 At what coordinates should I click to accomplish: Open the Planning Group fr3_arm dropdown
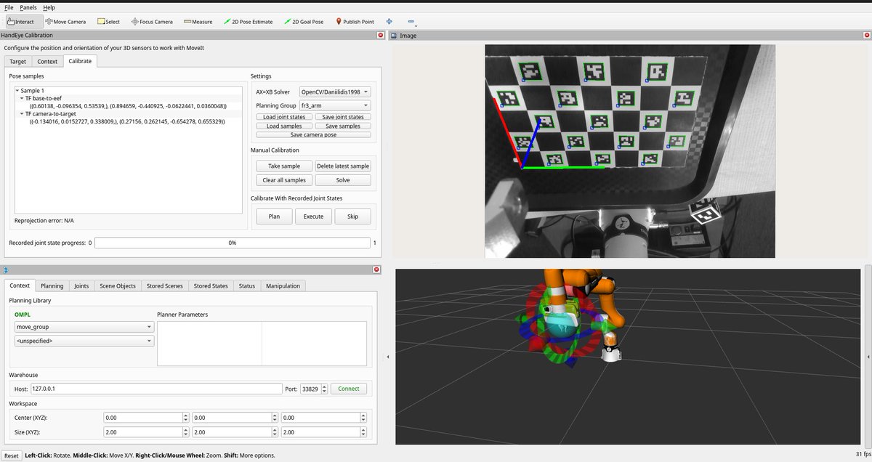point(335,105)
